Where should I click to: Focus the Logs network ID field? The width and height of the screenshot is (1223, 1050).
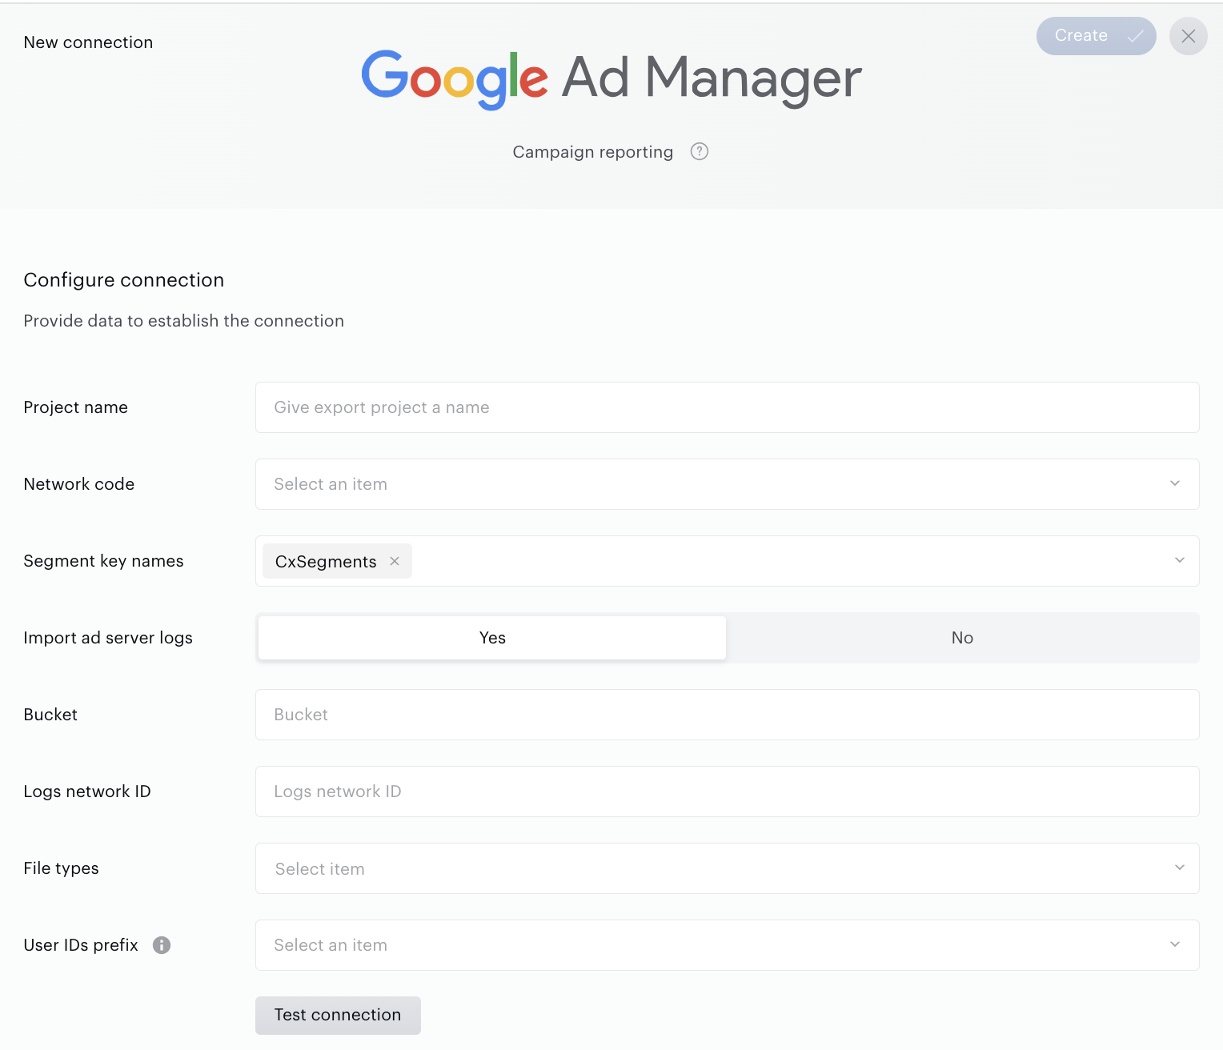point(727,792)
